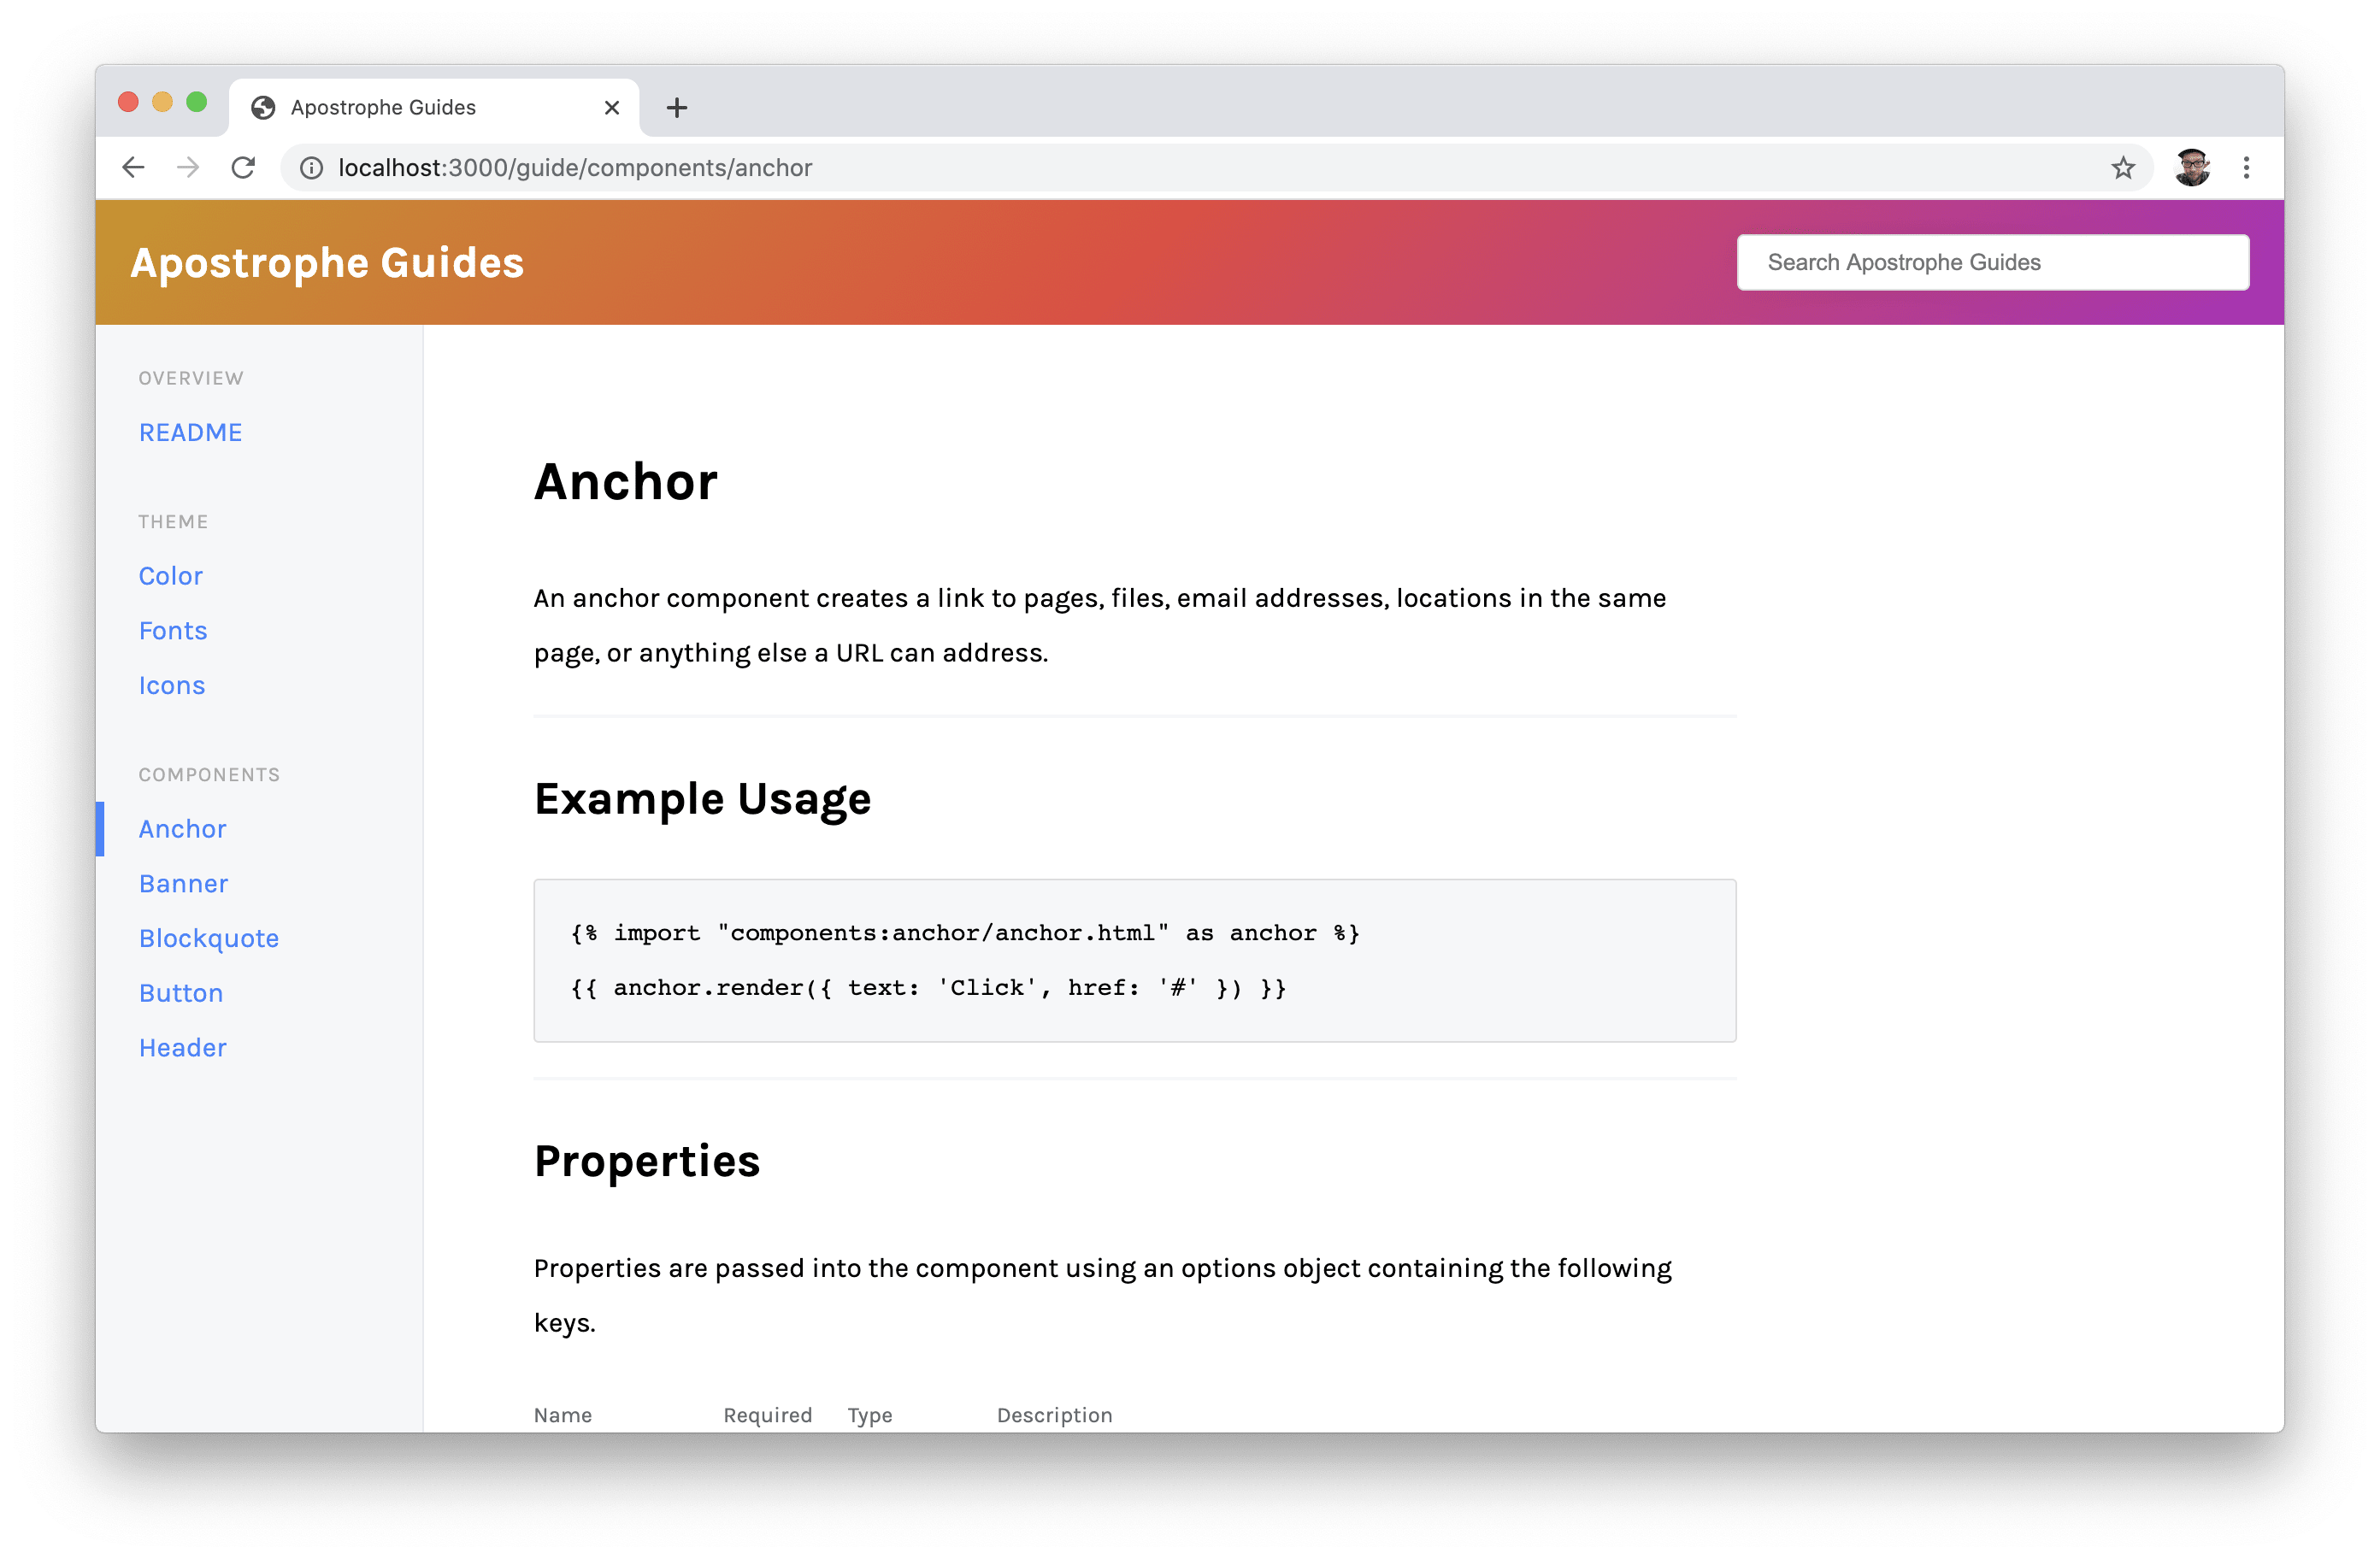This screenshot has width=2380, height=1559.
Task: Click the OVERVIEW section label
Action: [190, 378]
